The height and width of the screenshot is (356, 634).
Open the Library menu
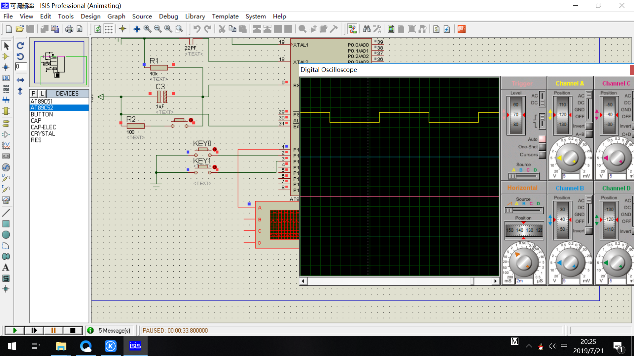(195, 16)
